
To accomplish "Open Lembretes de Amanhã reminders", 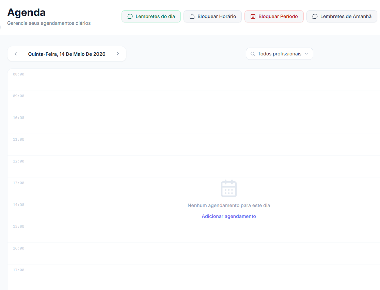I will (342, 16).
